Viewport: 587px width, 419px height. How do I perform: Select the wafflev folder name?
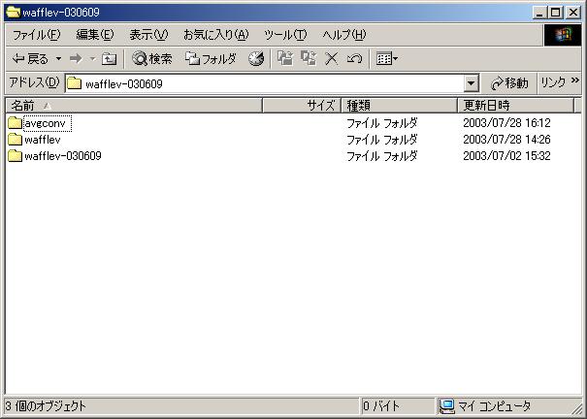click(43, 140)
